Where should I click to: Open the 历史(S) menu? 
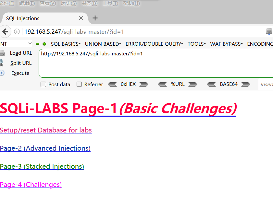(x=68, y=3)
